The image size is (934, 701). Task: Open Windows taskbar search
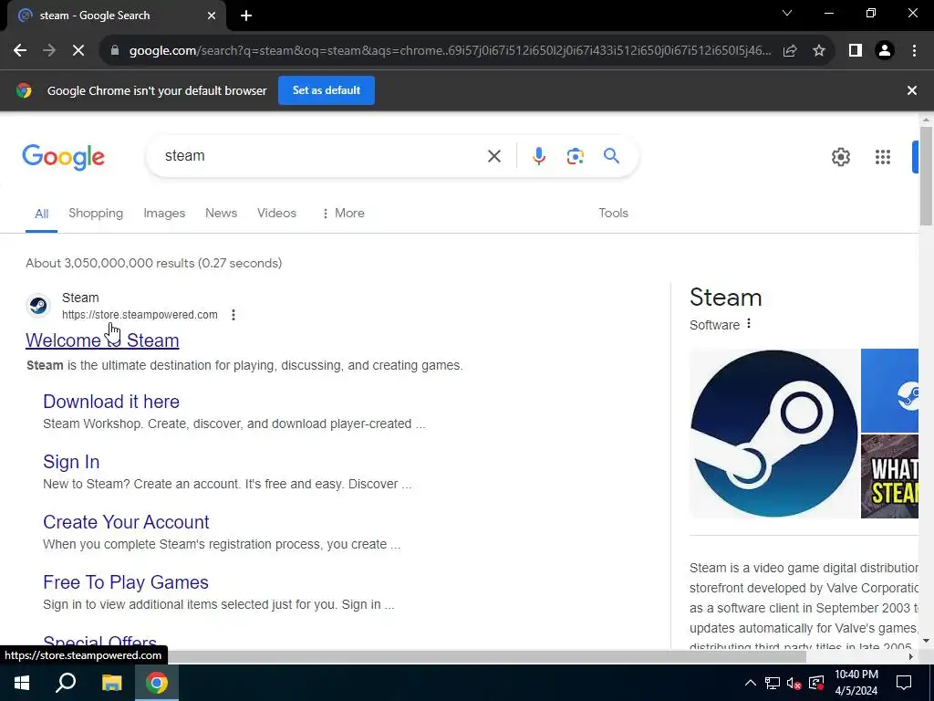click(66, 683)
